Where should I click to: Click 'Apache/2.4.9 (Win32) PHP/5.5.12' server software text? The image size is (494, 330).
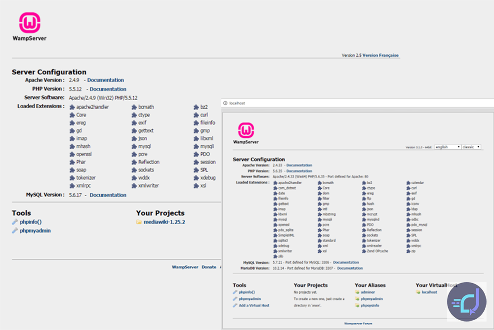point(103,98)
